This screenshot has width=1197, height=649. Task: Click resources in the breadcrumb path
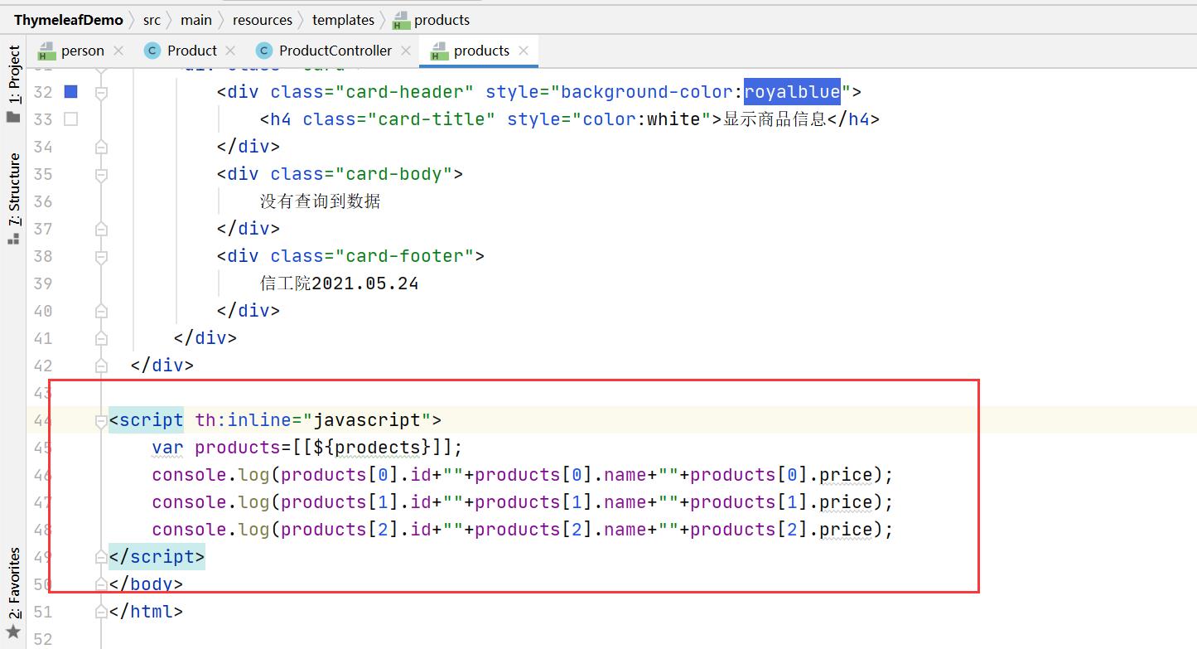[263, 20]
